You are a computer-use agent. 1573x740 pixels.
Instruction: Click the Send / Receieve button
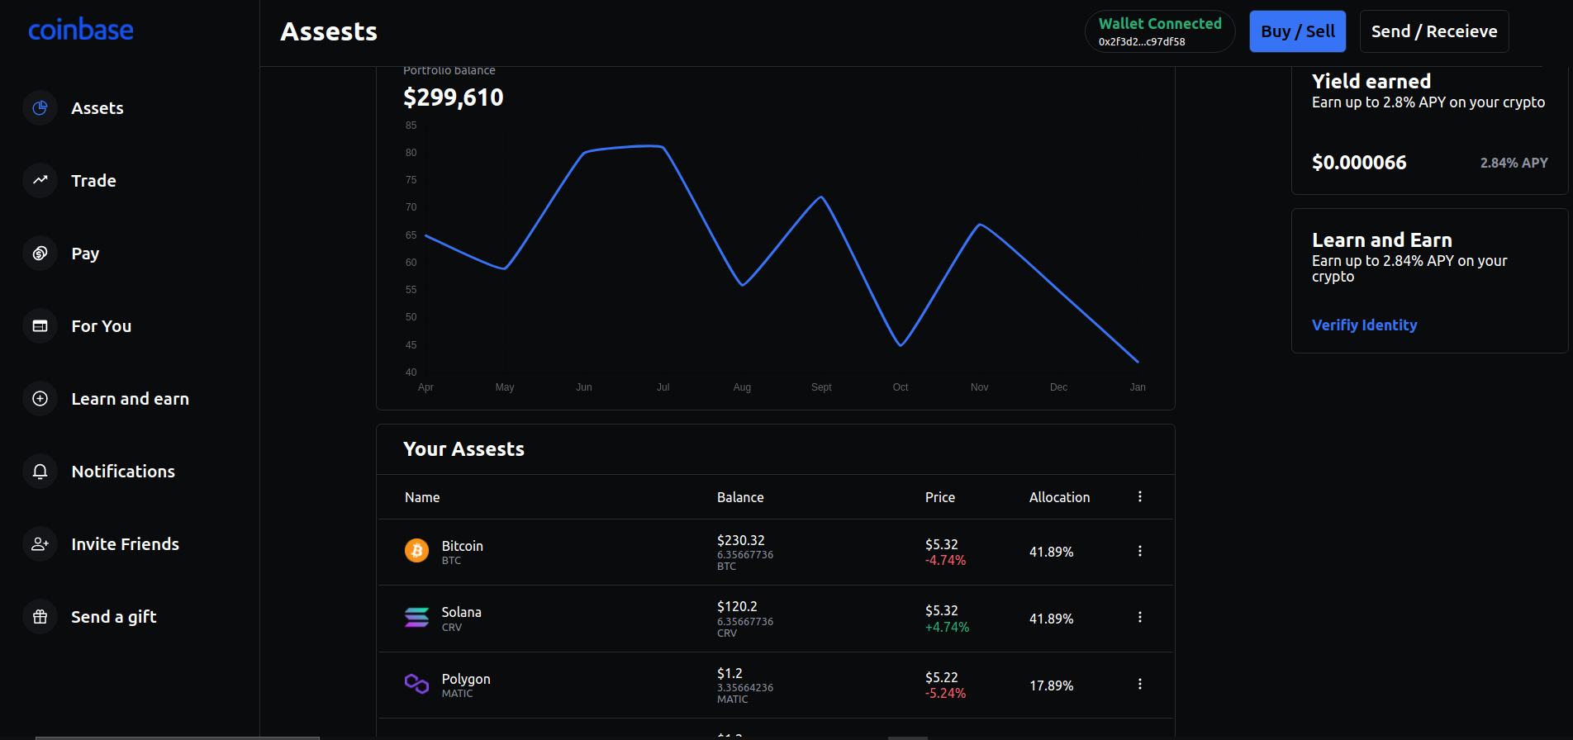pyautogui.click(x=1434, y=31)
